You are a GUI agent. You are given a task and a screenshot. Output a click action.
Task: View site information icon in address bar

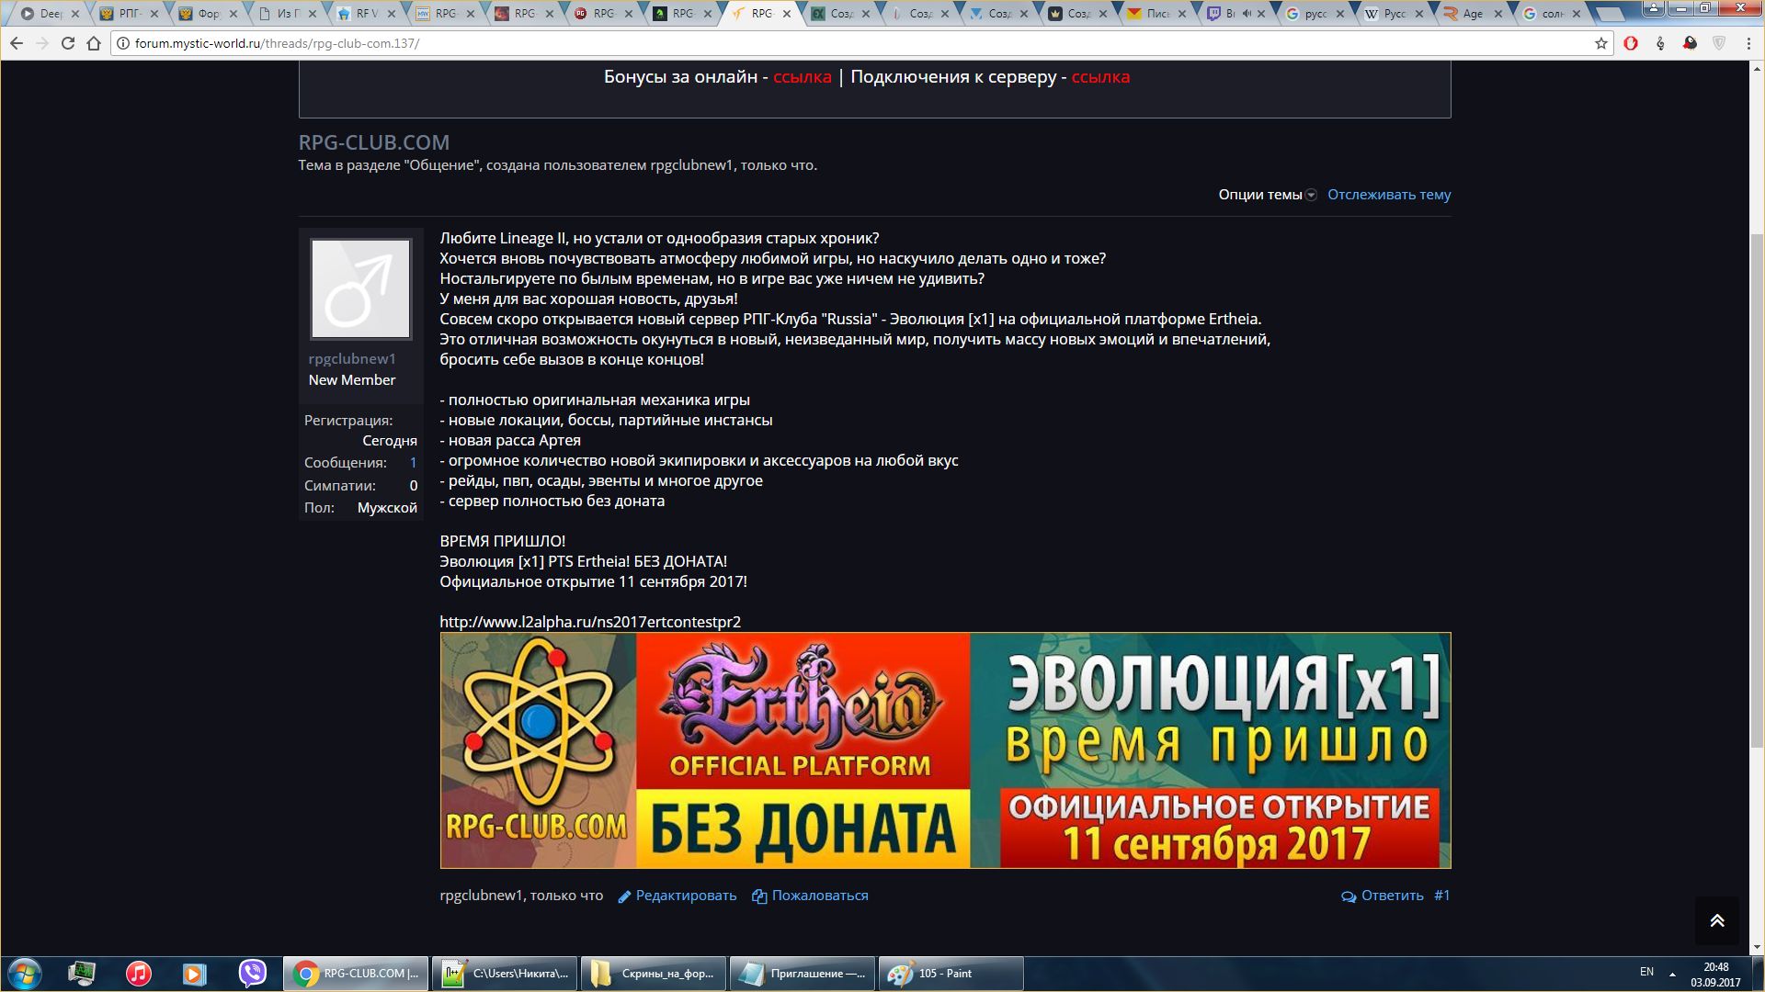[x=122, y=43]
